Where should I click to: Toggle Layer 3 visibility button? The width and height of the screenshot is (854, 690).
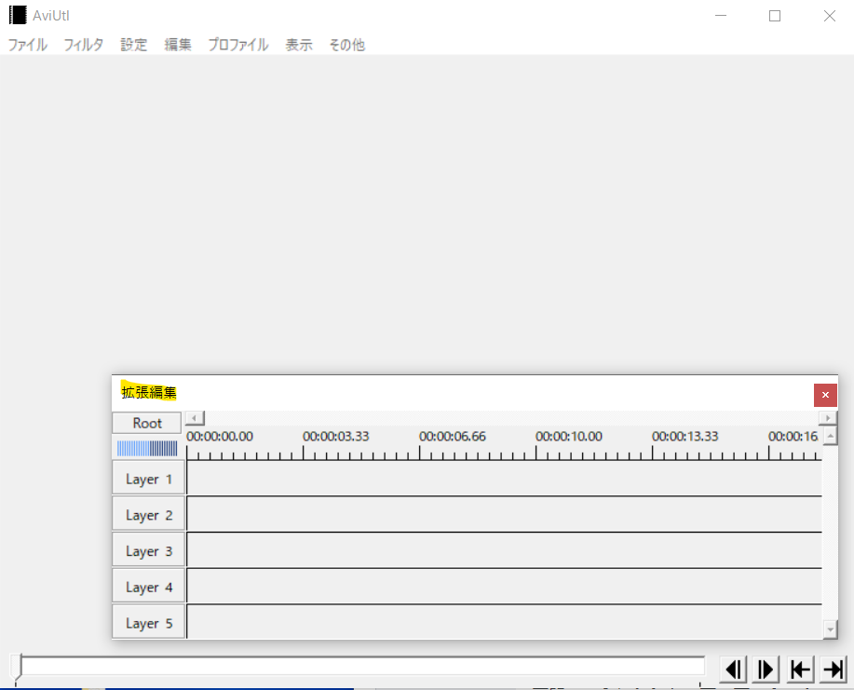149,550
